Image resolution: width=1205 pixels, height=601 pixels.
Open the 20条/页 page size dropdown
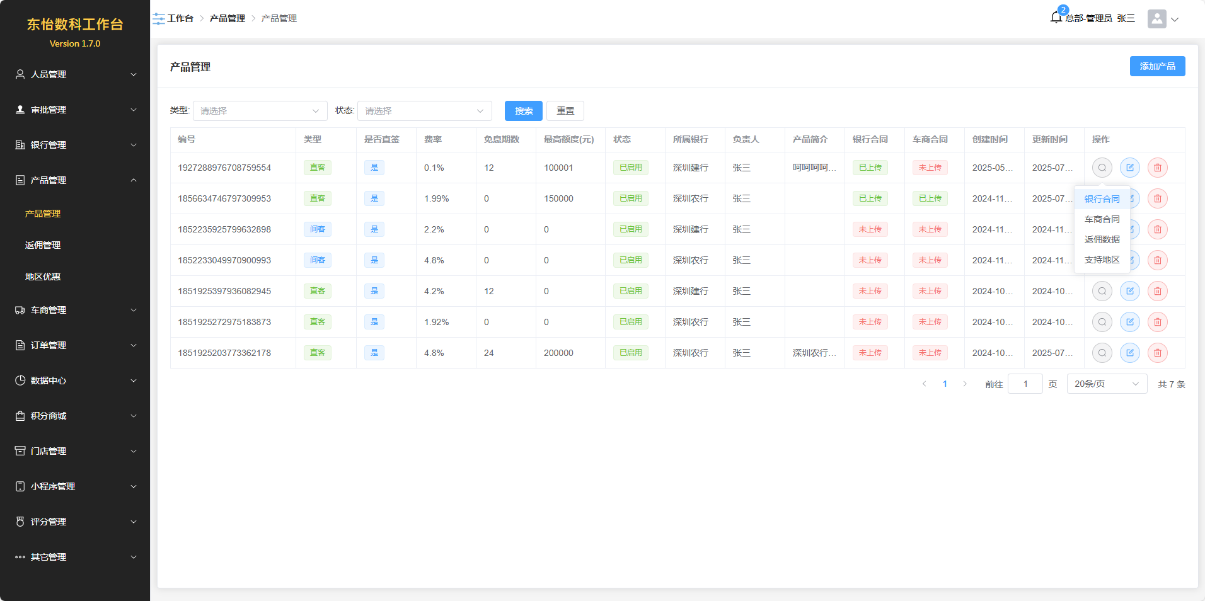[1106, 384]
